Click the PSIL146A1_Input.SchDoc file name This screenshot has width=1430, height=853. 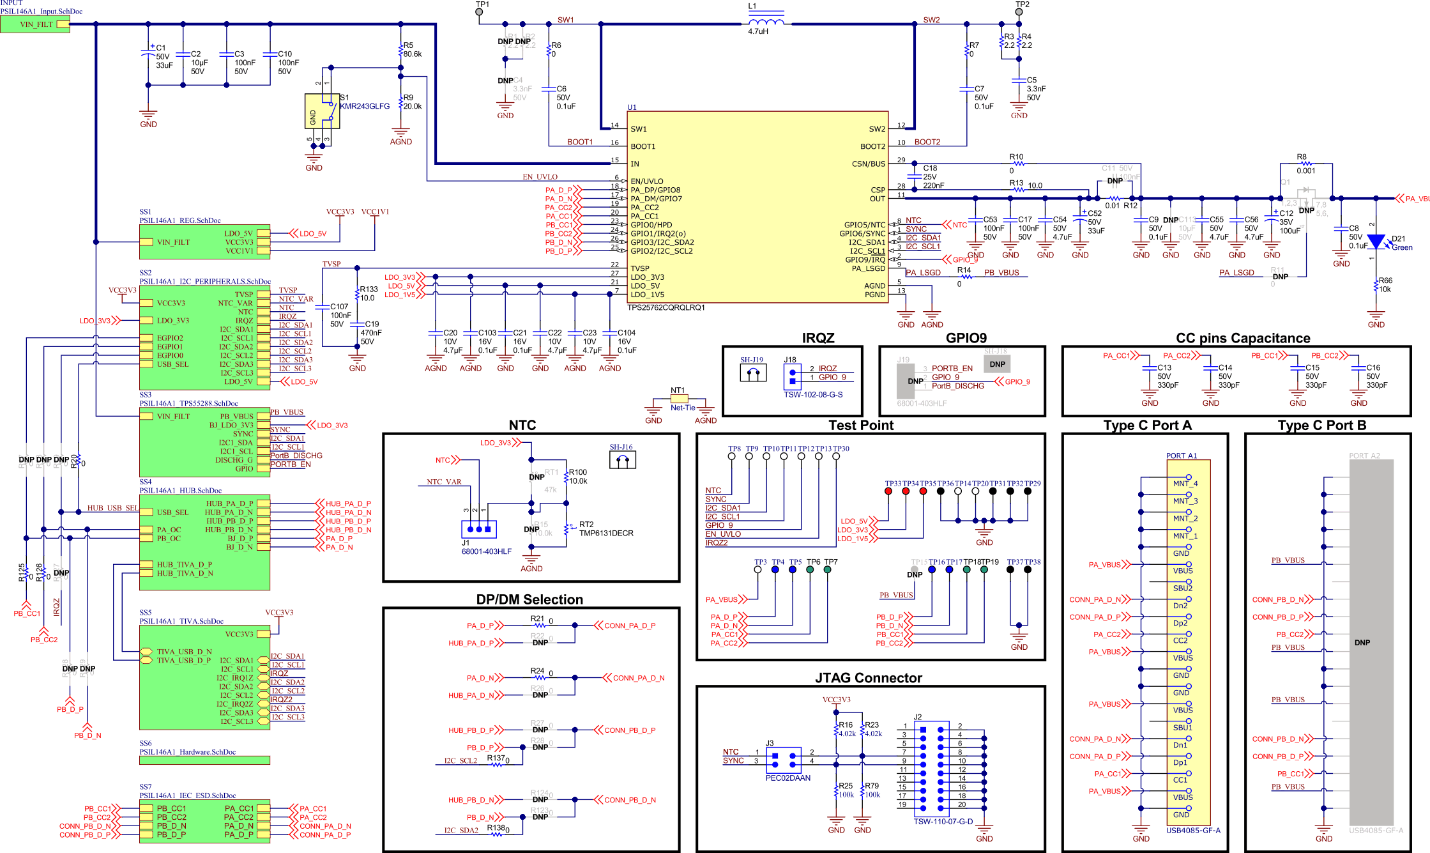(42, 12)
